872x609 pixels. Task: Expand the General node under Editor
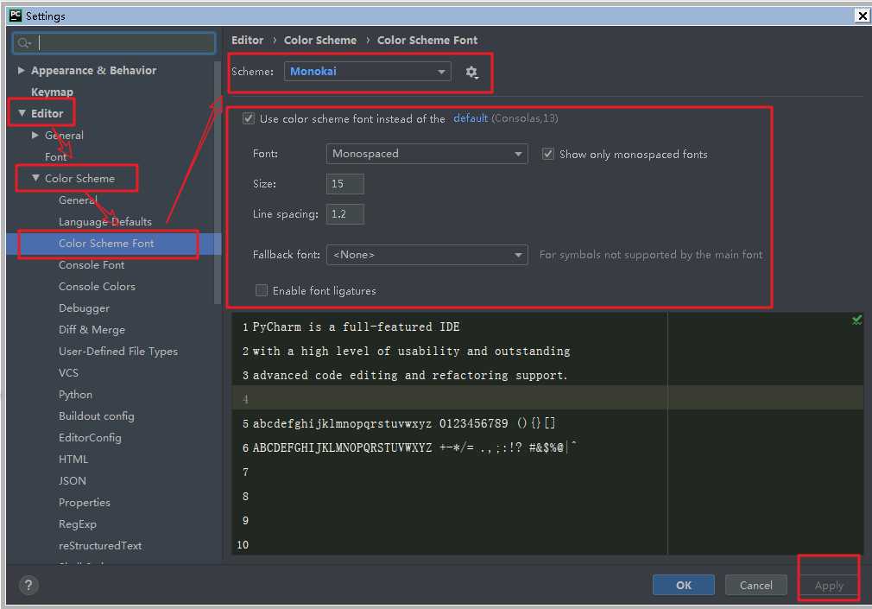click(35, 136)
